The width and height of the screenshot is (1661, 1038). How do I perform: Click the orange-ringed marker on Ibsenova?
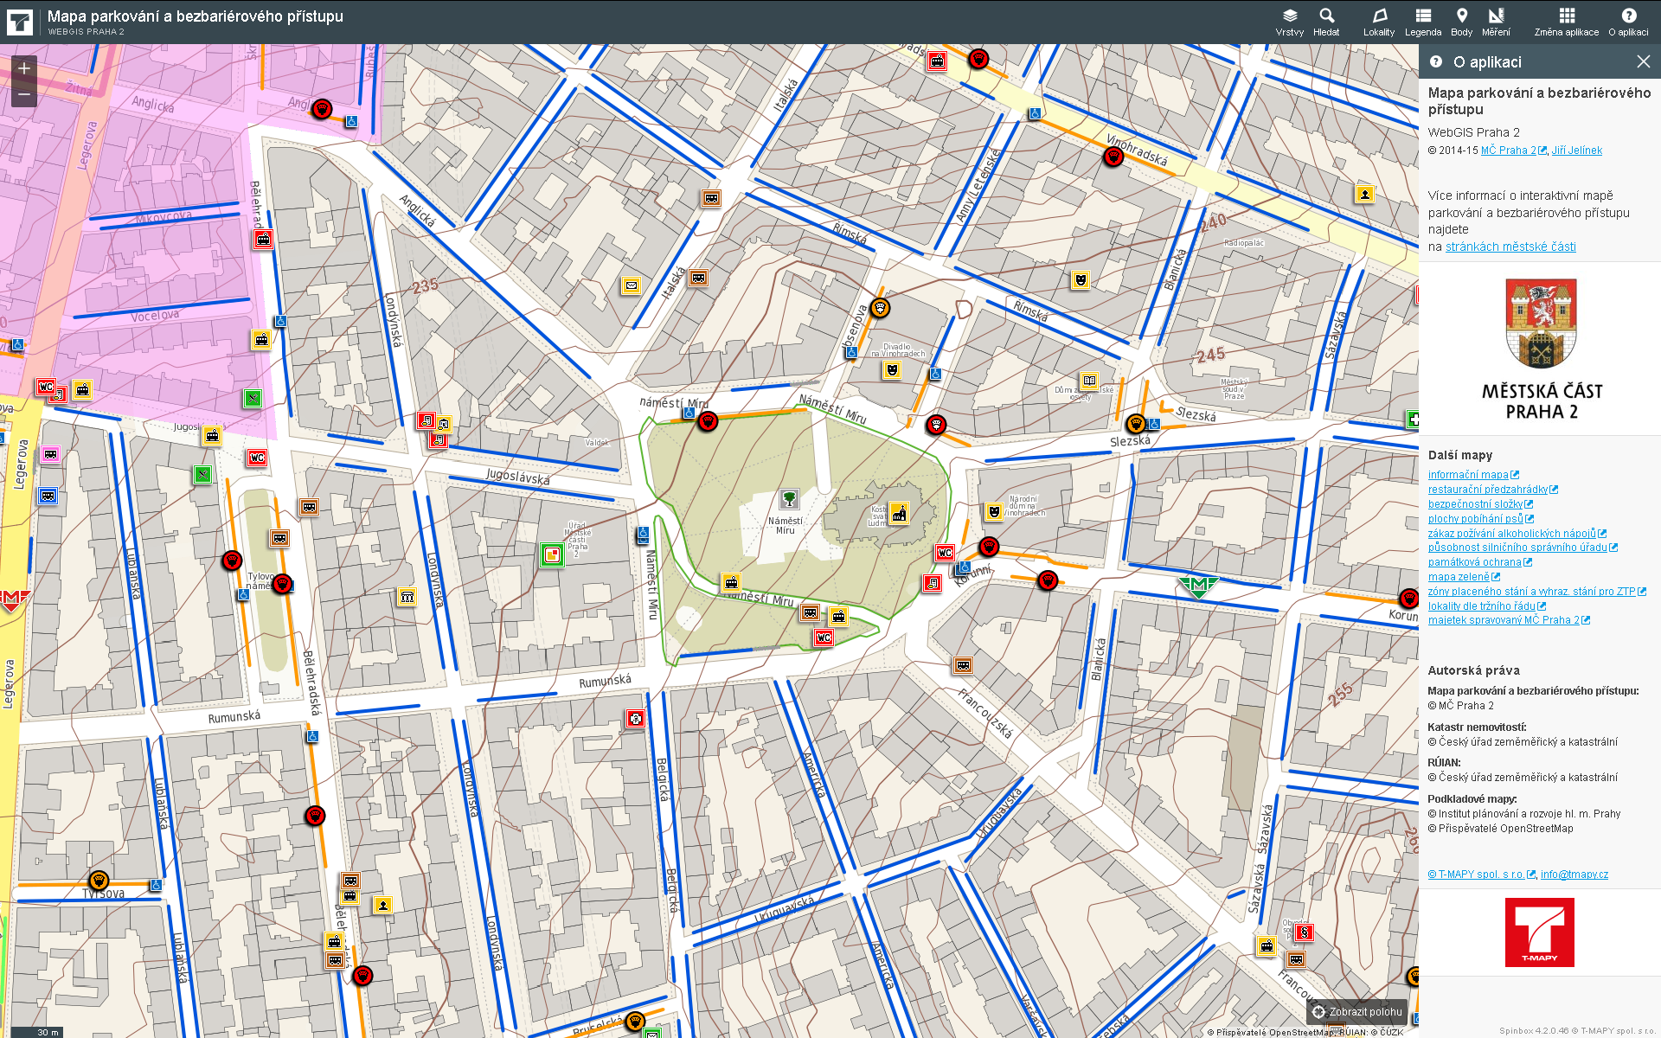point(880,308)
